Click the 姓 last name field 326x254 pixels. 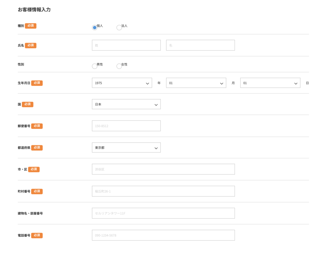126,45
